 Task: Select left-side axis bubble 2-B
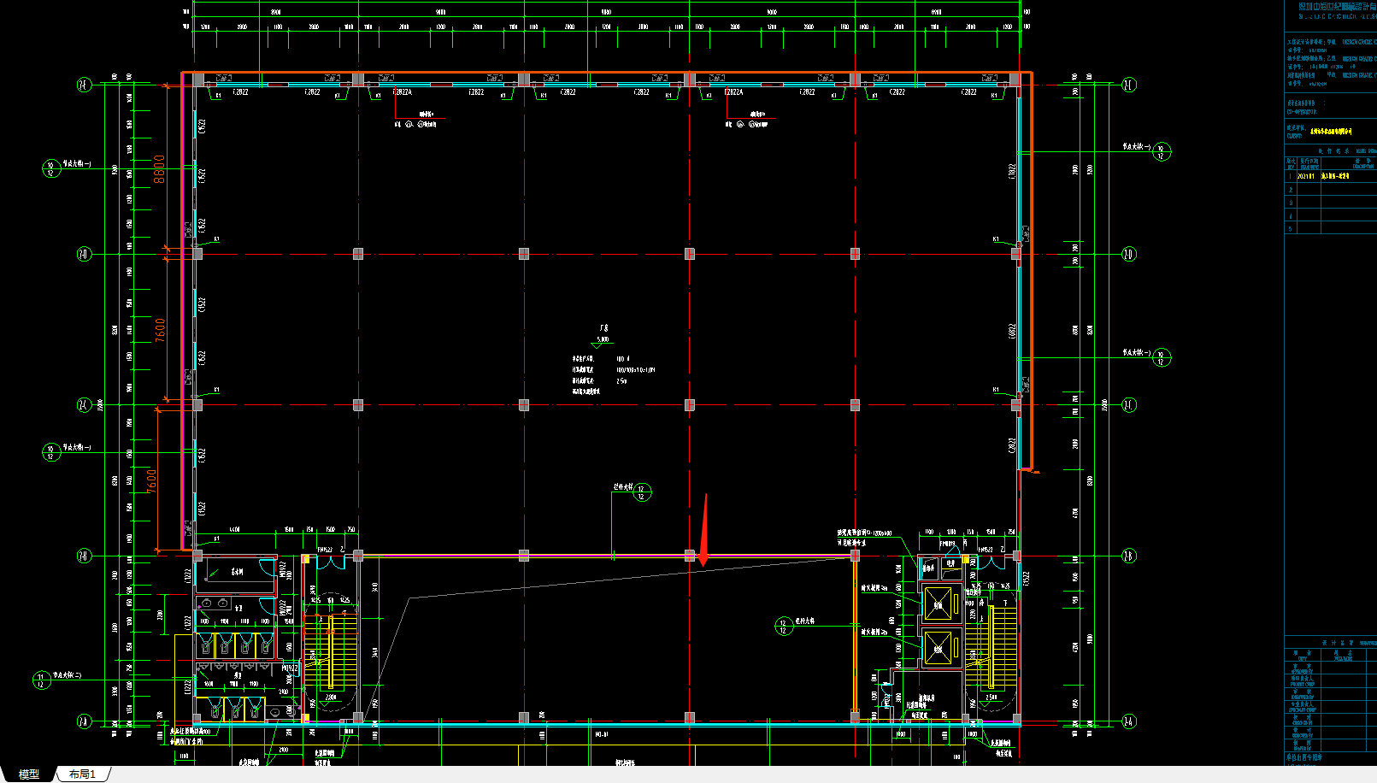pos(84,556)
